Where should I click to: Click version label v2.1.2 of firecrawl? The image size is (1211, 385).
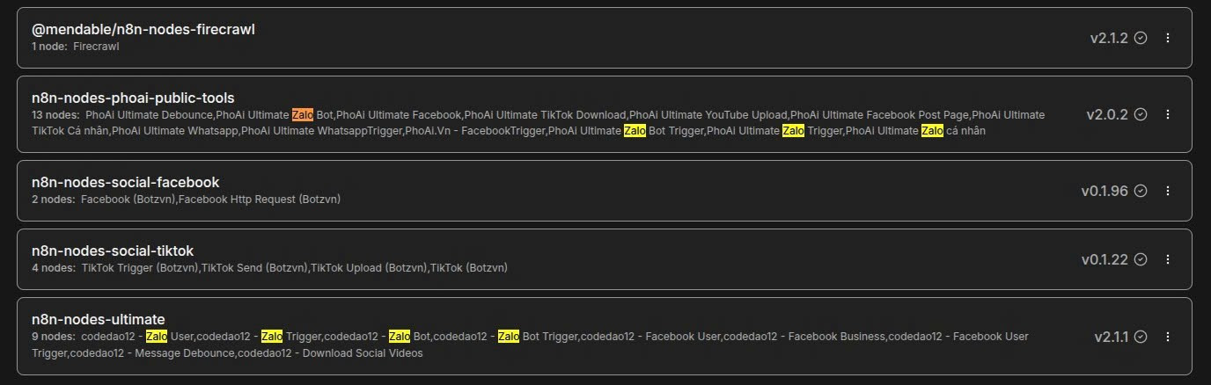(x=1109, y=38)
